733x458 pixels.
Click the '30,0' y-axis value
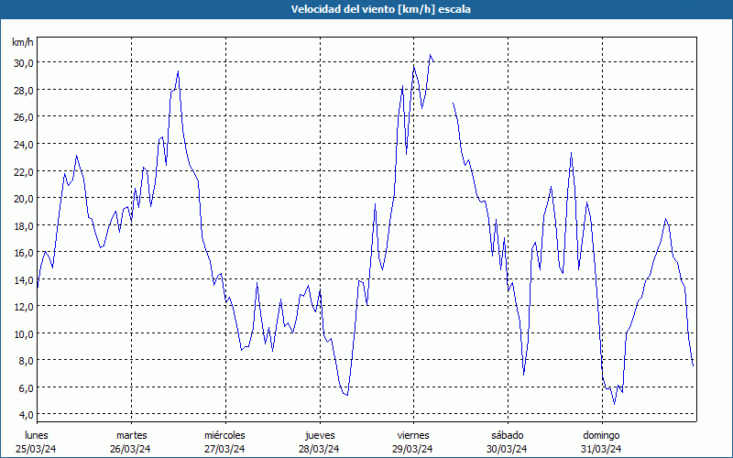click(x=23, y=63)
